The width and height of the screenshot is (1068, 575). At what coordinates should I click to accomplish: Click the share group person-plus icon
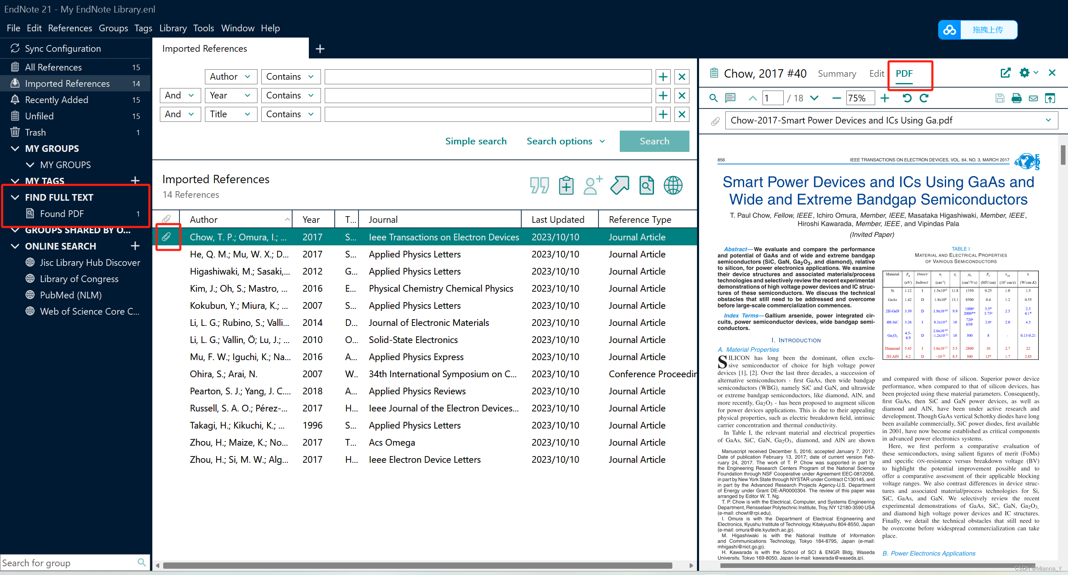[x=593, y=185]
